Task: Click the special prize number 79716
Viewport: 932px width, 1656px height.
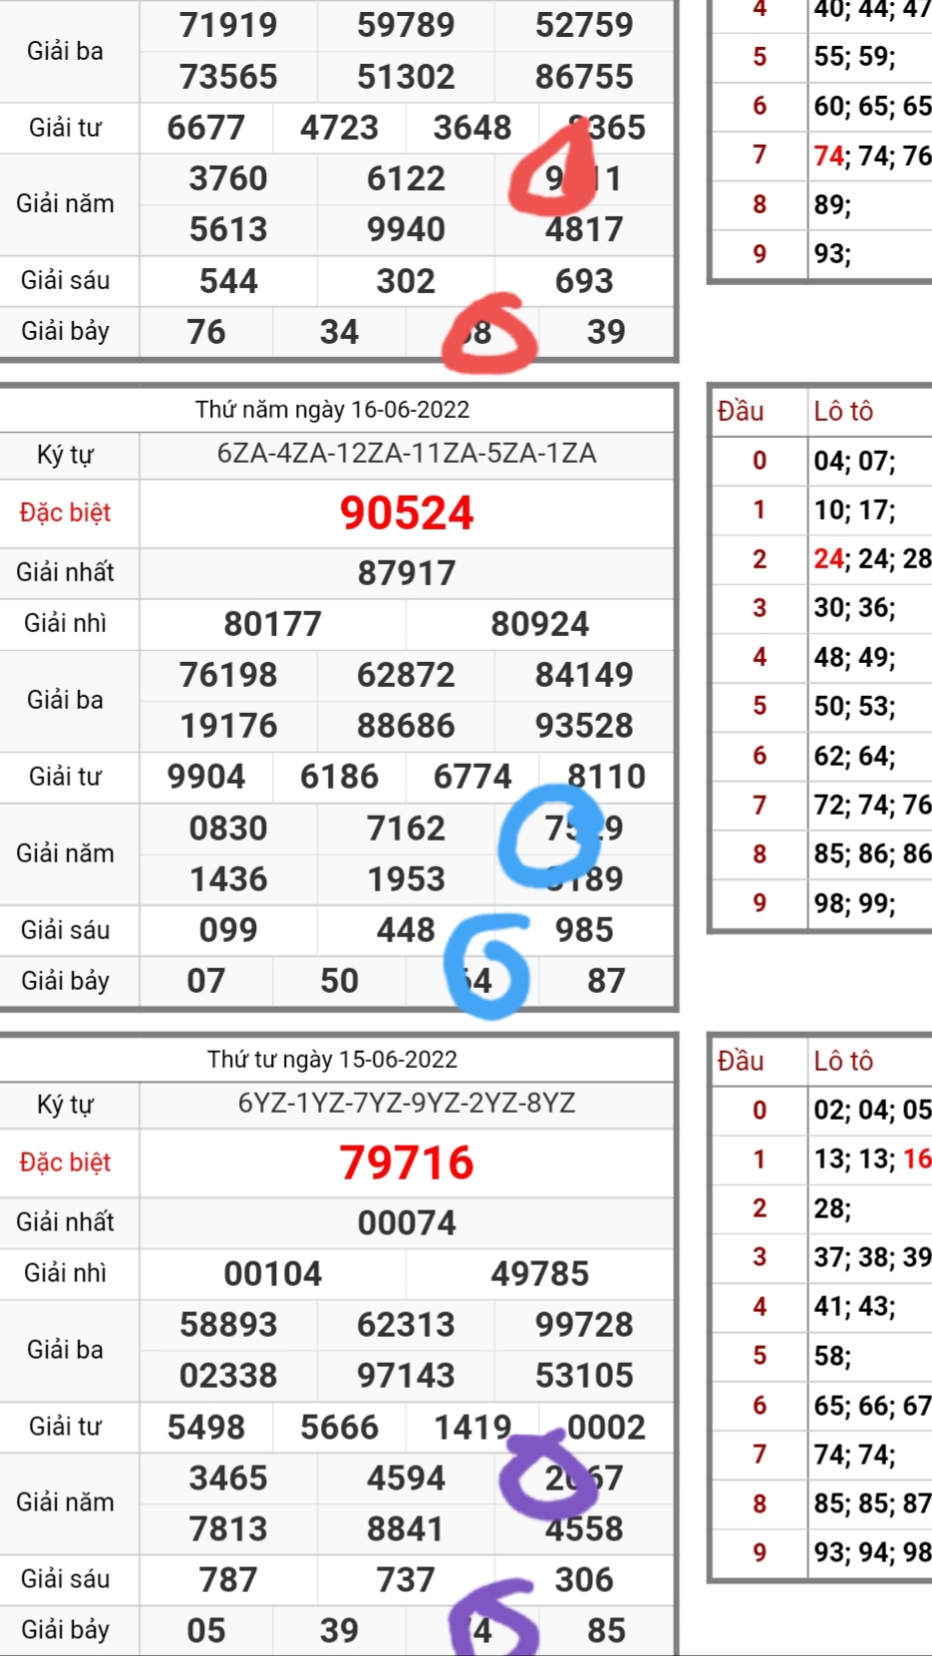Action: [x=407, y=1162]
